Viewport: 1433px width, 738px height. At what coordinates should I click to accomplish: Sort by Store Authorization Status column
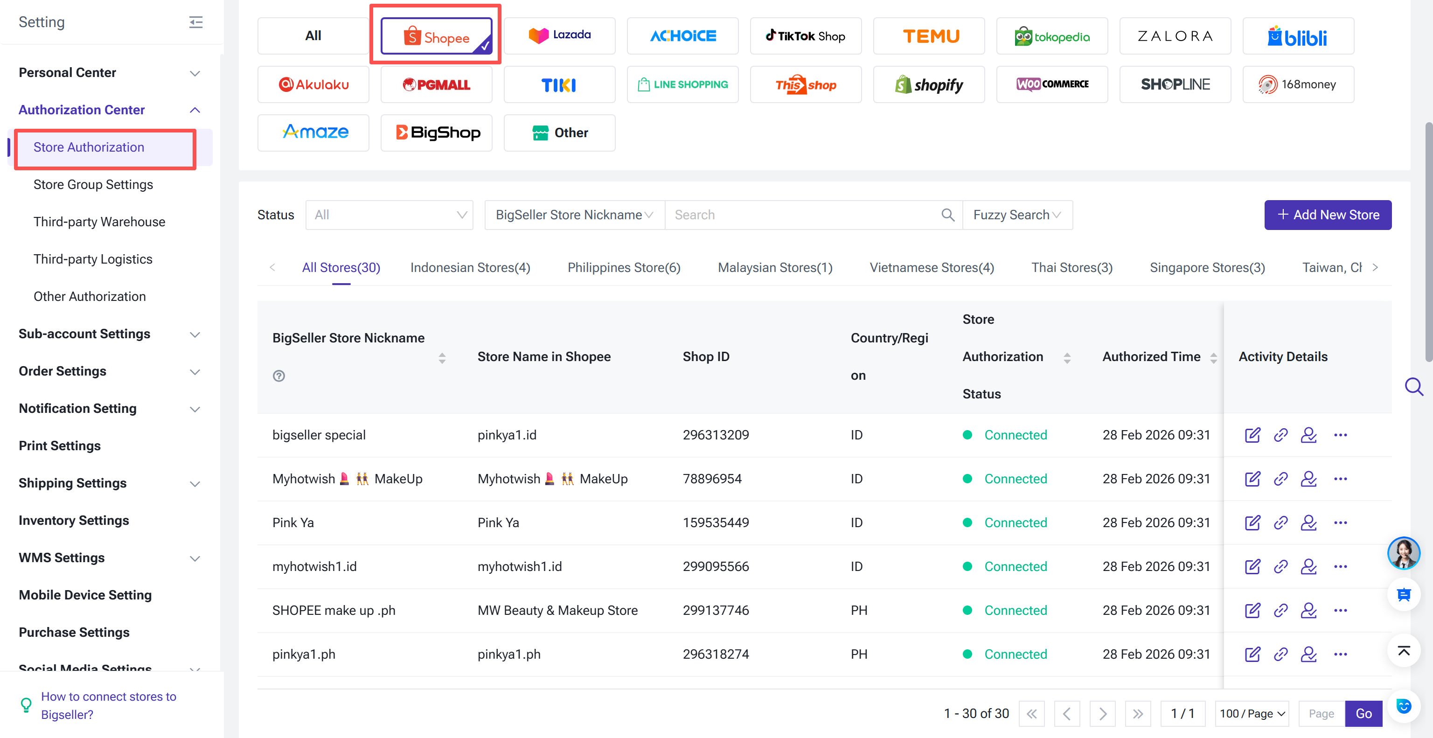pos(1066,358)
